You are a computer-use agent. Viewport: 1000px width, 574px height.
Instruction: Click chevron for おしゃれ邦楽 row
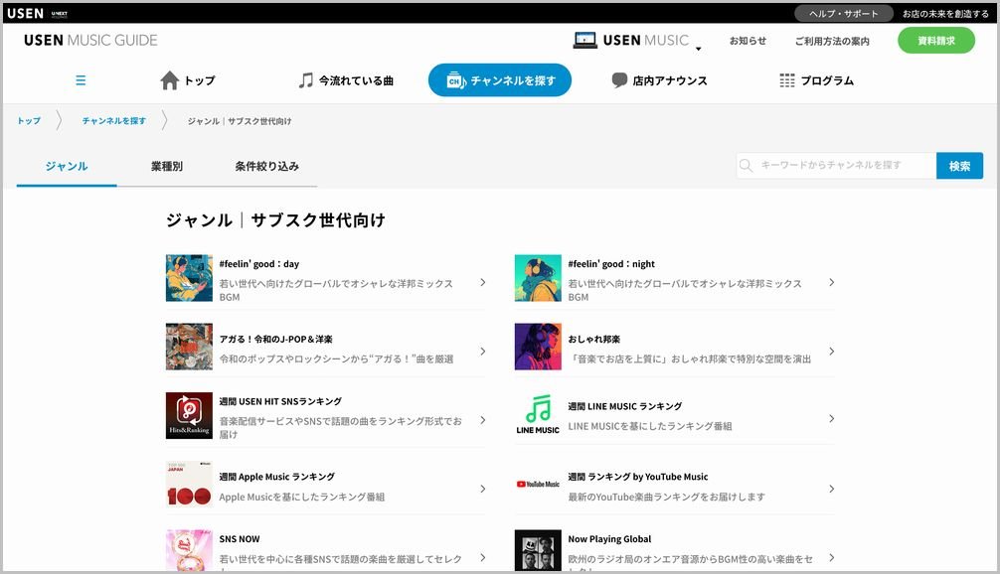pyautogui.click(x=832, y=351)
